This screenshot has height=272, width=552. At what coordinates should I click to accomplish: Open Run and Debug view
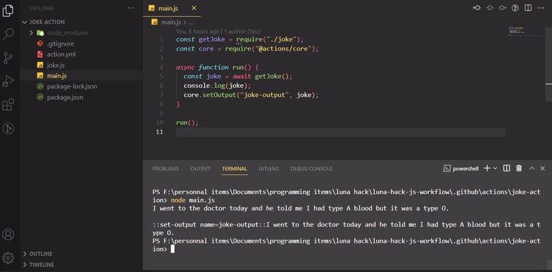[8, 81]
